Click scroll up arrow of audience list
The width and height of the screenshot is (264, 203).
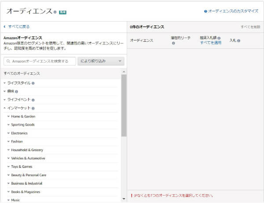coord(124,72)
